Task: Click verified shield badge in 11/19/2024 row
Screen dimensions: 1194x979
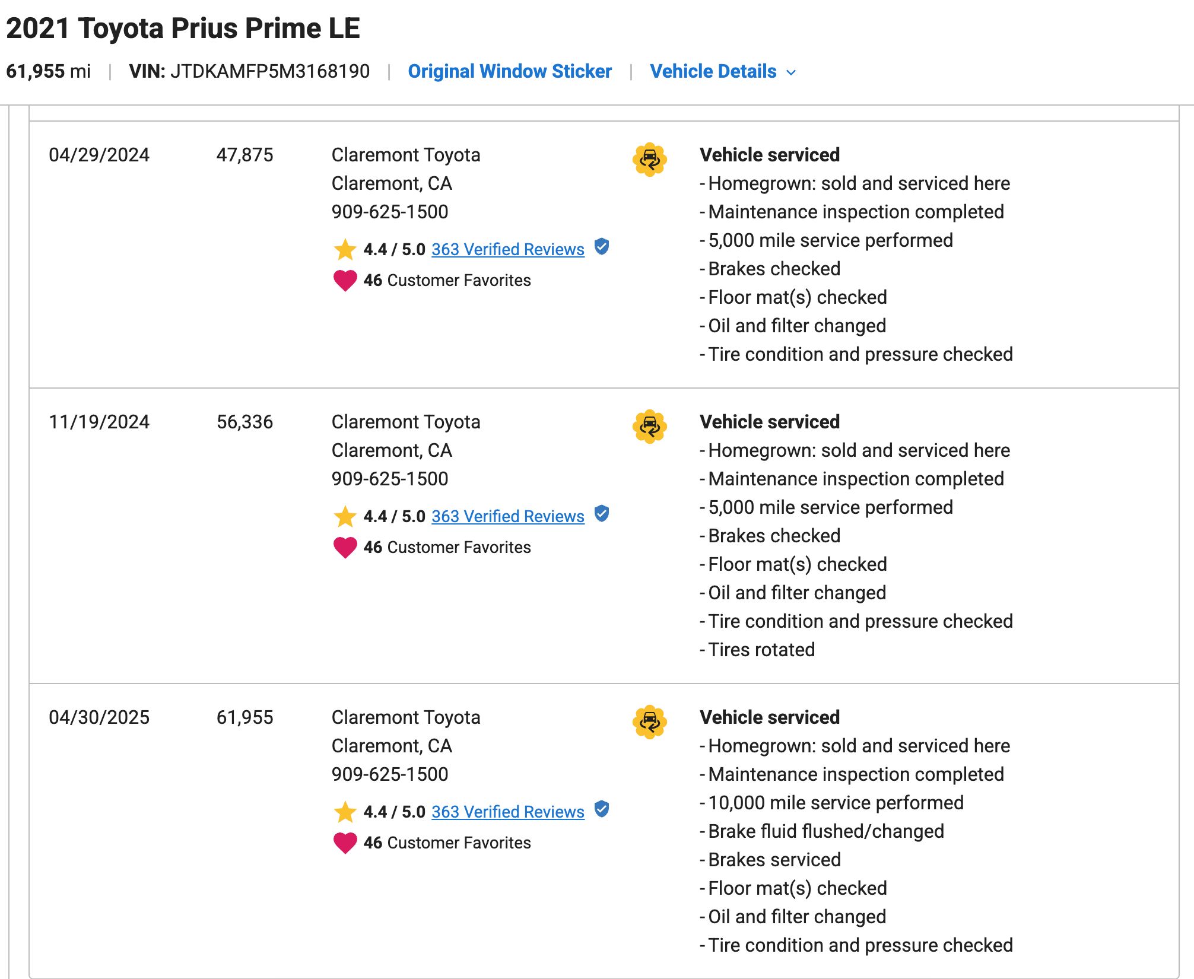Action: [x=602, y=513]
